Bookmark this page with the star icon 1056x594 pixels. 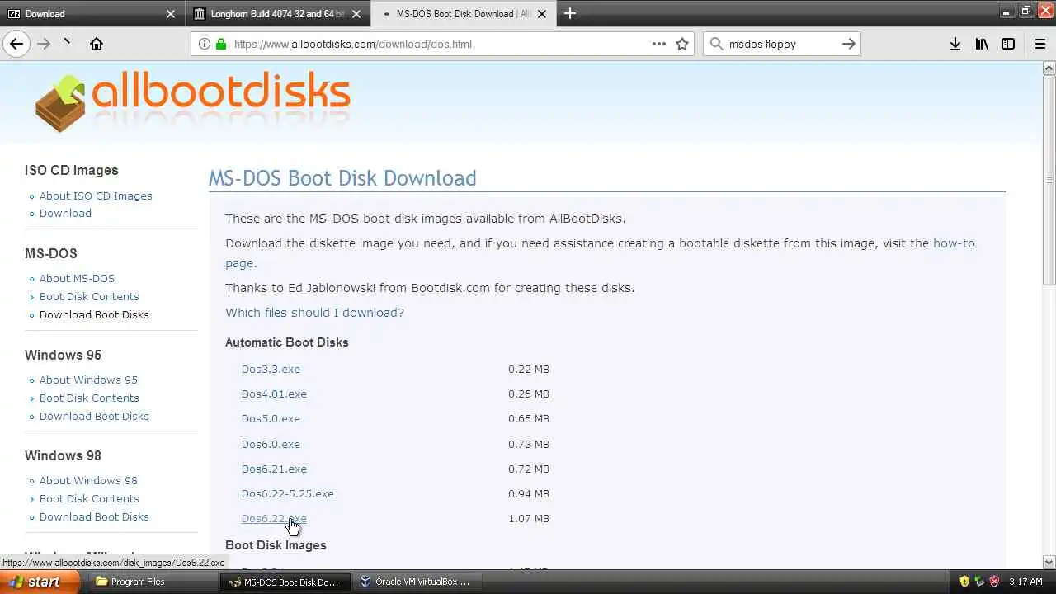coord(682,45)
